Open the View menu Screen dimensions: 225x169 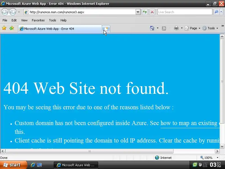click(x=24, y=20)
